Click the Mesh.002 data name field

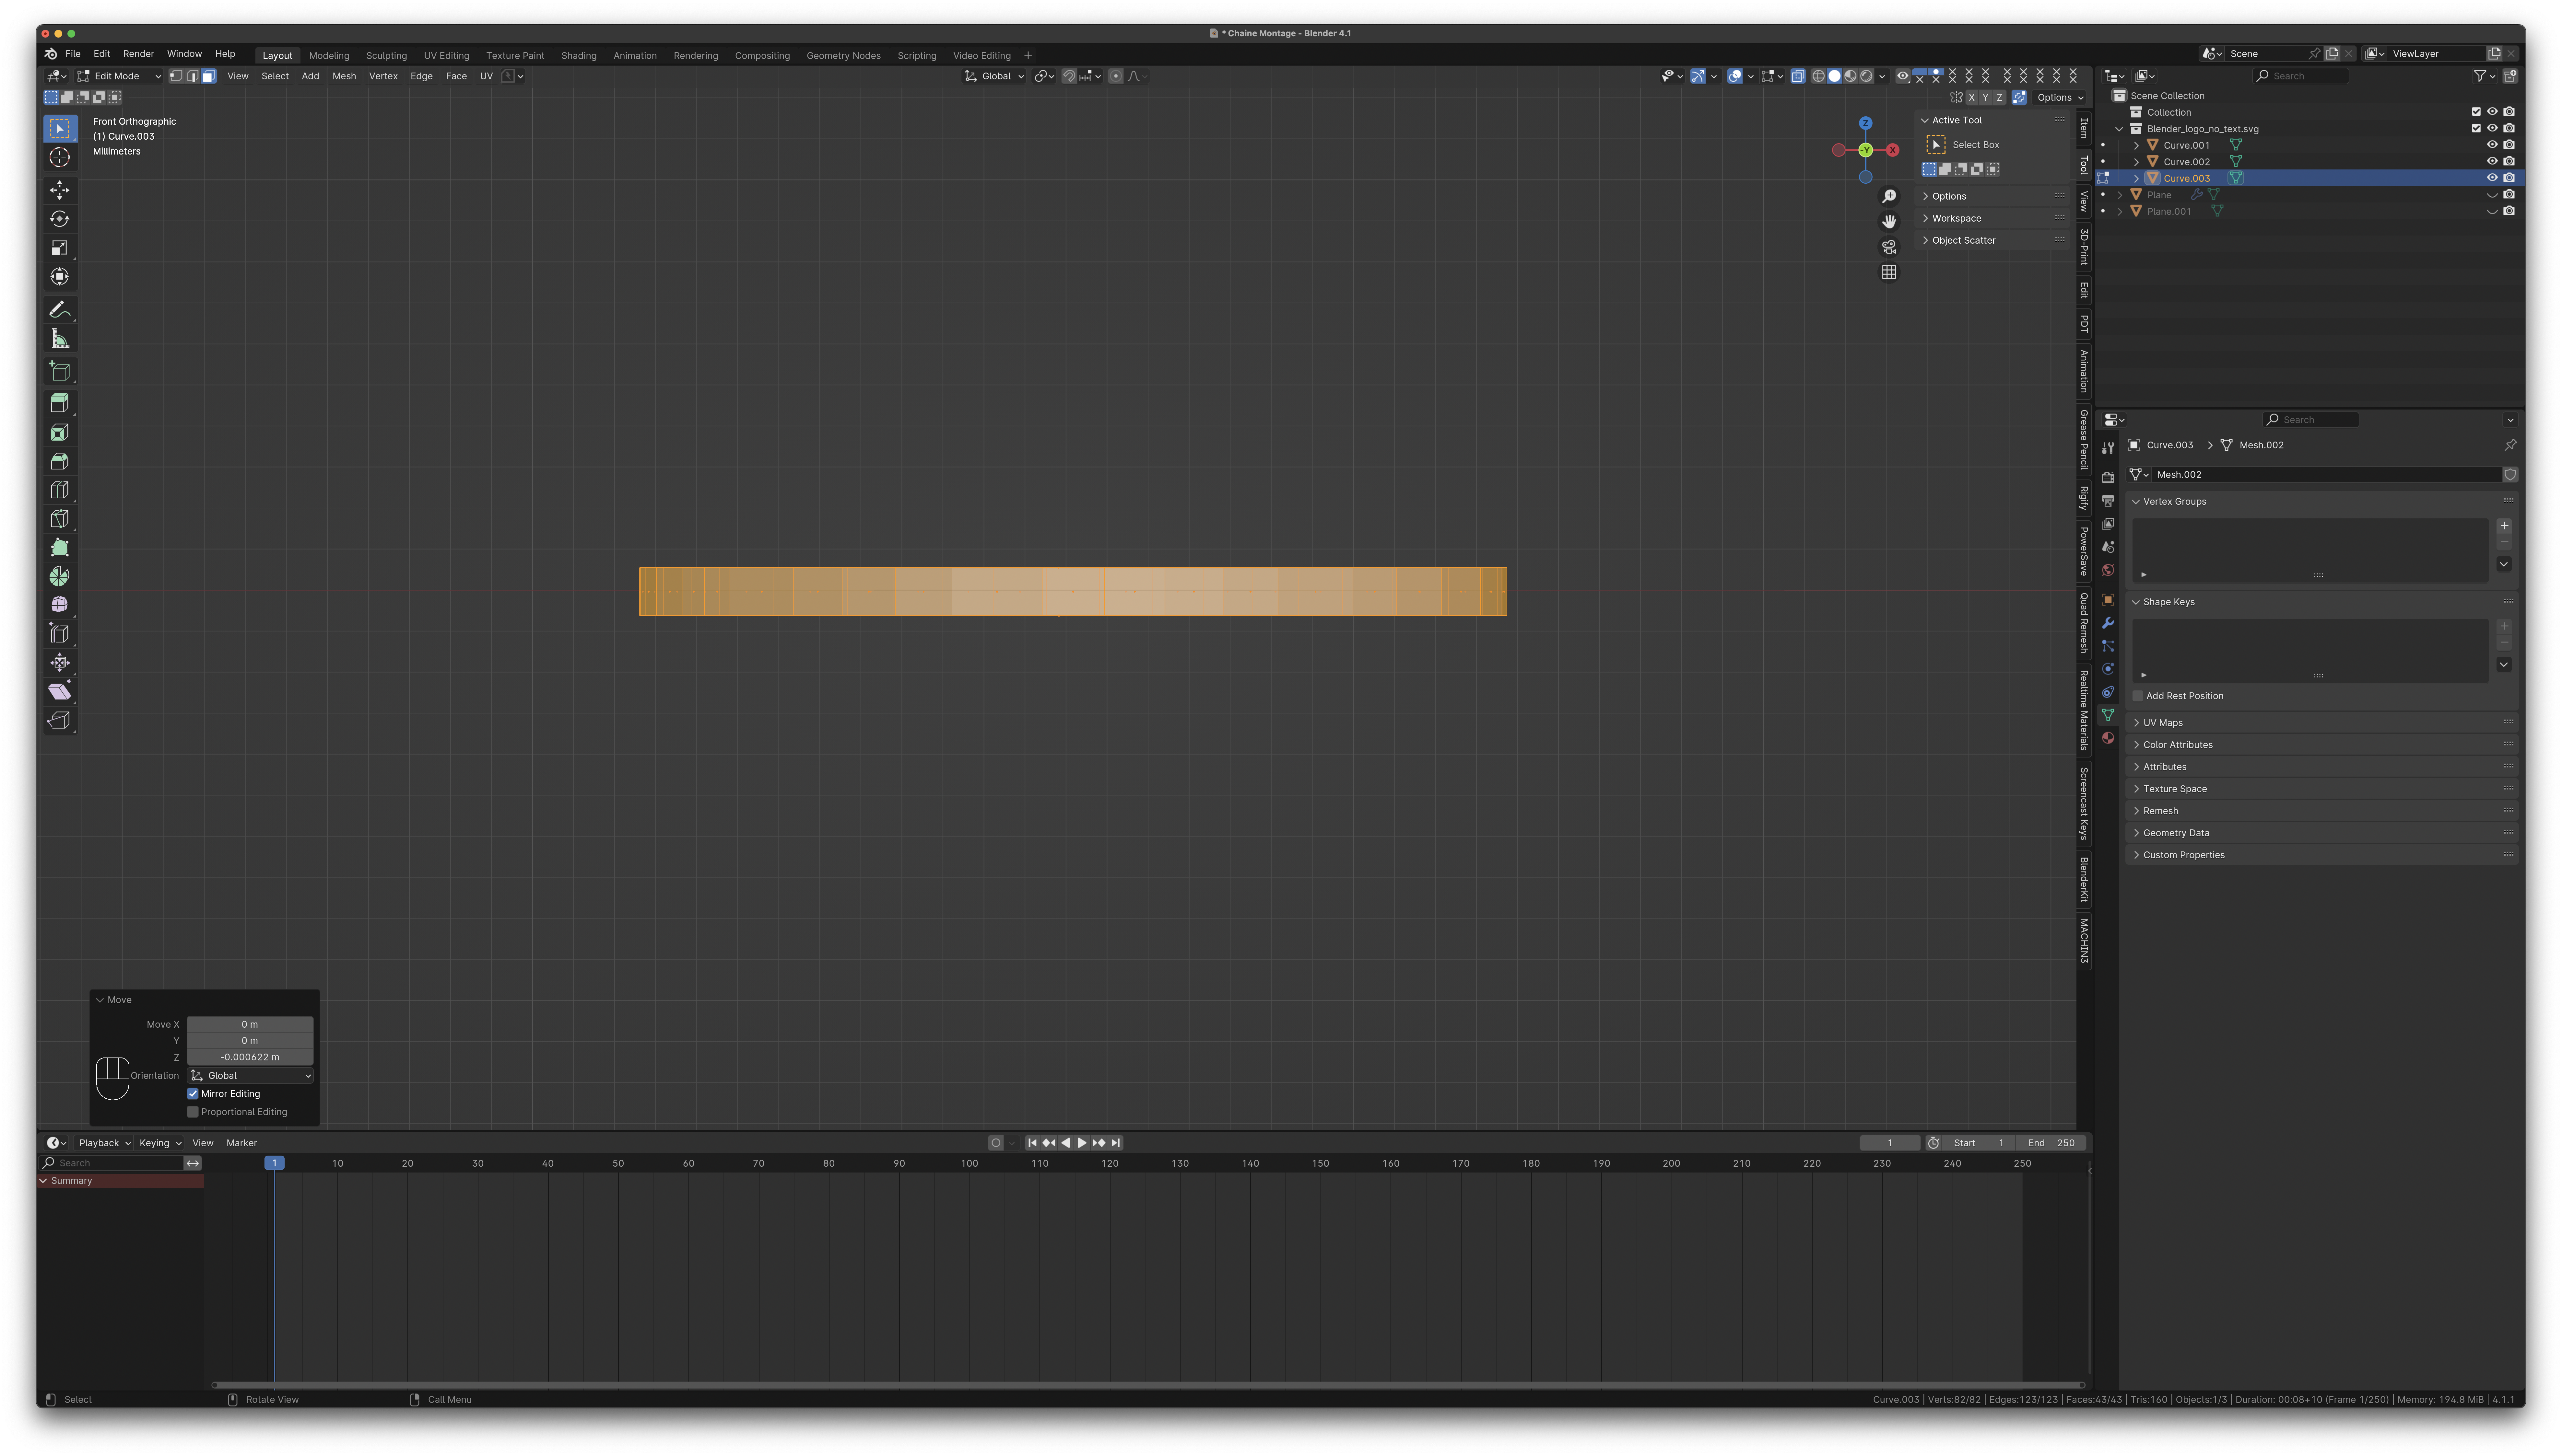pyautogui.click(x=2326, y=475)
